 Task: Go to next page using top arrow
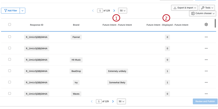tap(114, 11)
